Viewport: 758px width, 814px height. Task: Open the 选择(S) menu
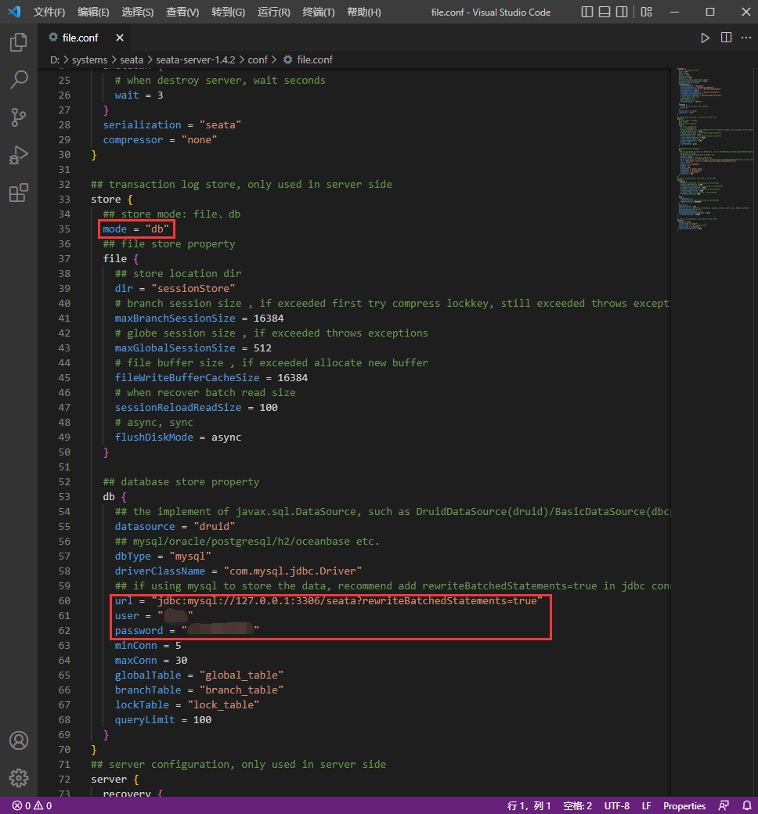(x=138, y=12)
